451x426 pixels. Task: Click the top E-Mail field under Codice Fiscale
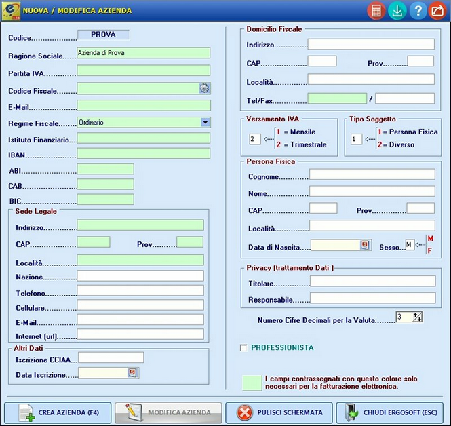[x=144, y=105]
